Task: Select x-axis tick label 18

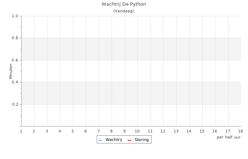Action: click(241, 131)
